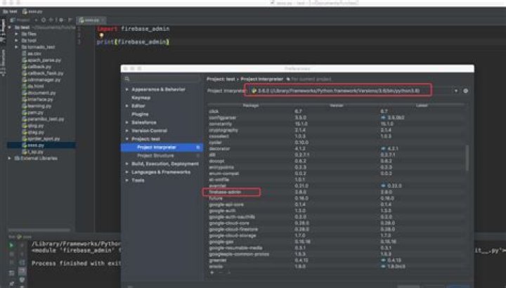This screenshot has height=288, width=506.
Task: Select the google-cloud-storage package row
Action: [x=336, y=235]
